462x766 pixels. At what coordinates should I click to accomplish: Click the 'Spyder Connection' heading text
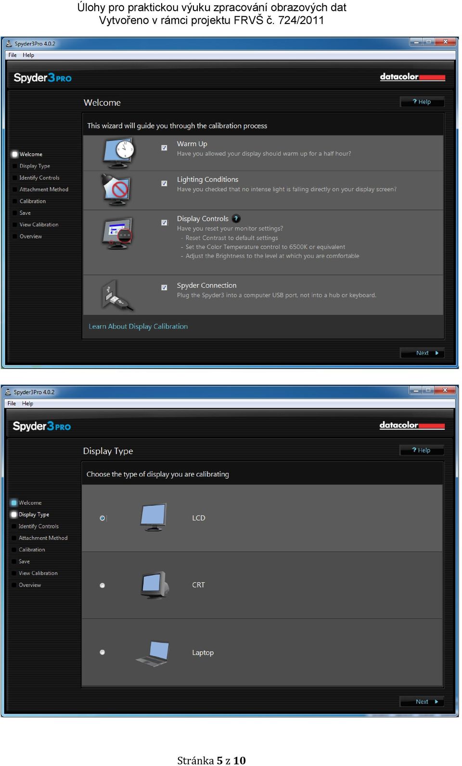pyautogui.click(x=206, y=285)
